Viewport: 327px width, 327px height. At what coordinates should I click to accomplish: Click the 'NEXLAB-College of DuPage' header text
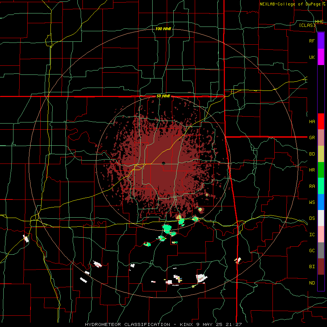tap(290, 4)
